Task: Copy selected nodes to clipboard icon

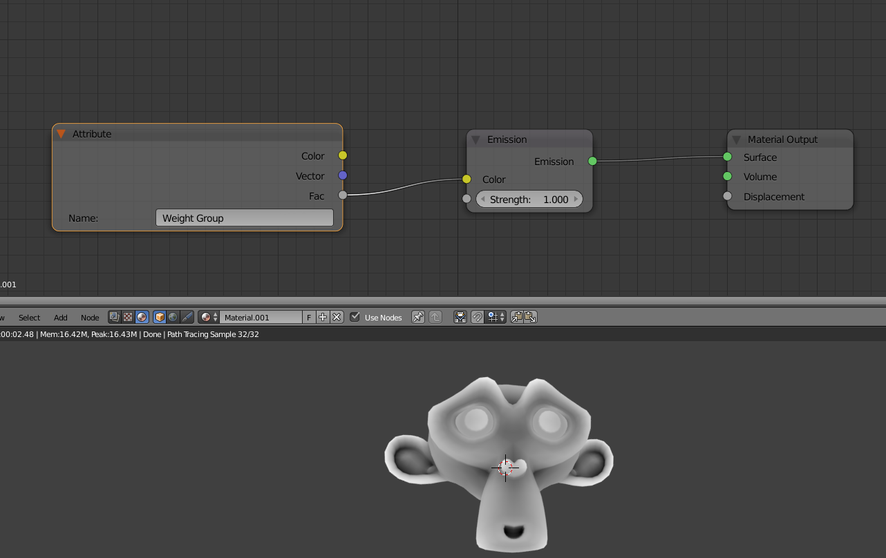Action: pos(516,317)
